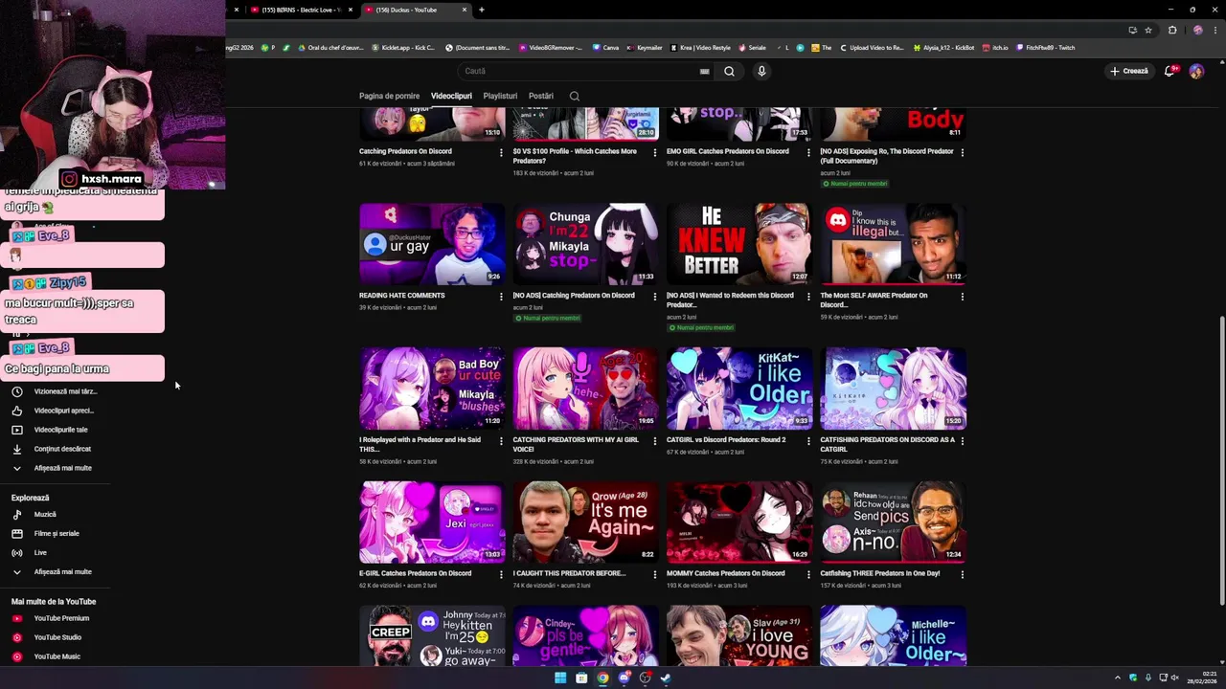Screen dimensions: 1226x689
Task: Open Chrome's three-dot menu
Action: click(x=1215, y=30)
